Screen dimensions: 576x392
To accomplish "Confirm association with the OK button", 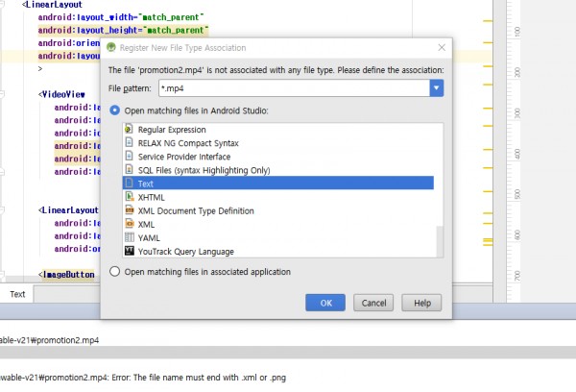I will (325, 303).
